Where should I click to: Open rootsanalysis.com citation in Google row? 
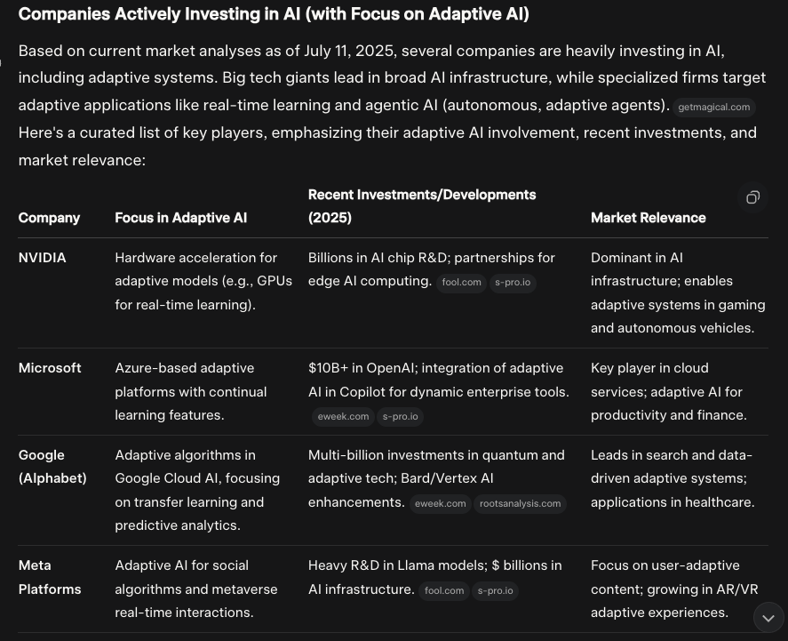click(520, 504)
